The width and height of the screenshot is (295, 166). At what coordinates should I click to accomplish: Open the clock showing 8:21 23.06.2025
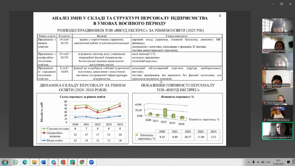click(278, 162)
